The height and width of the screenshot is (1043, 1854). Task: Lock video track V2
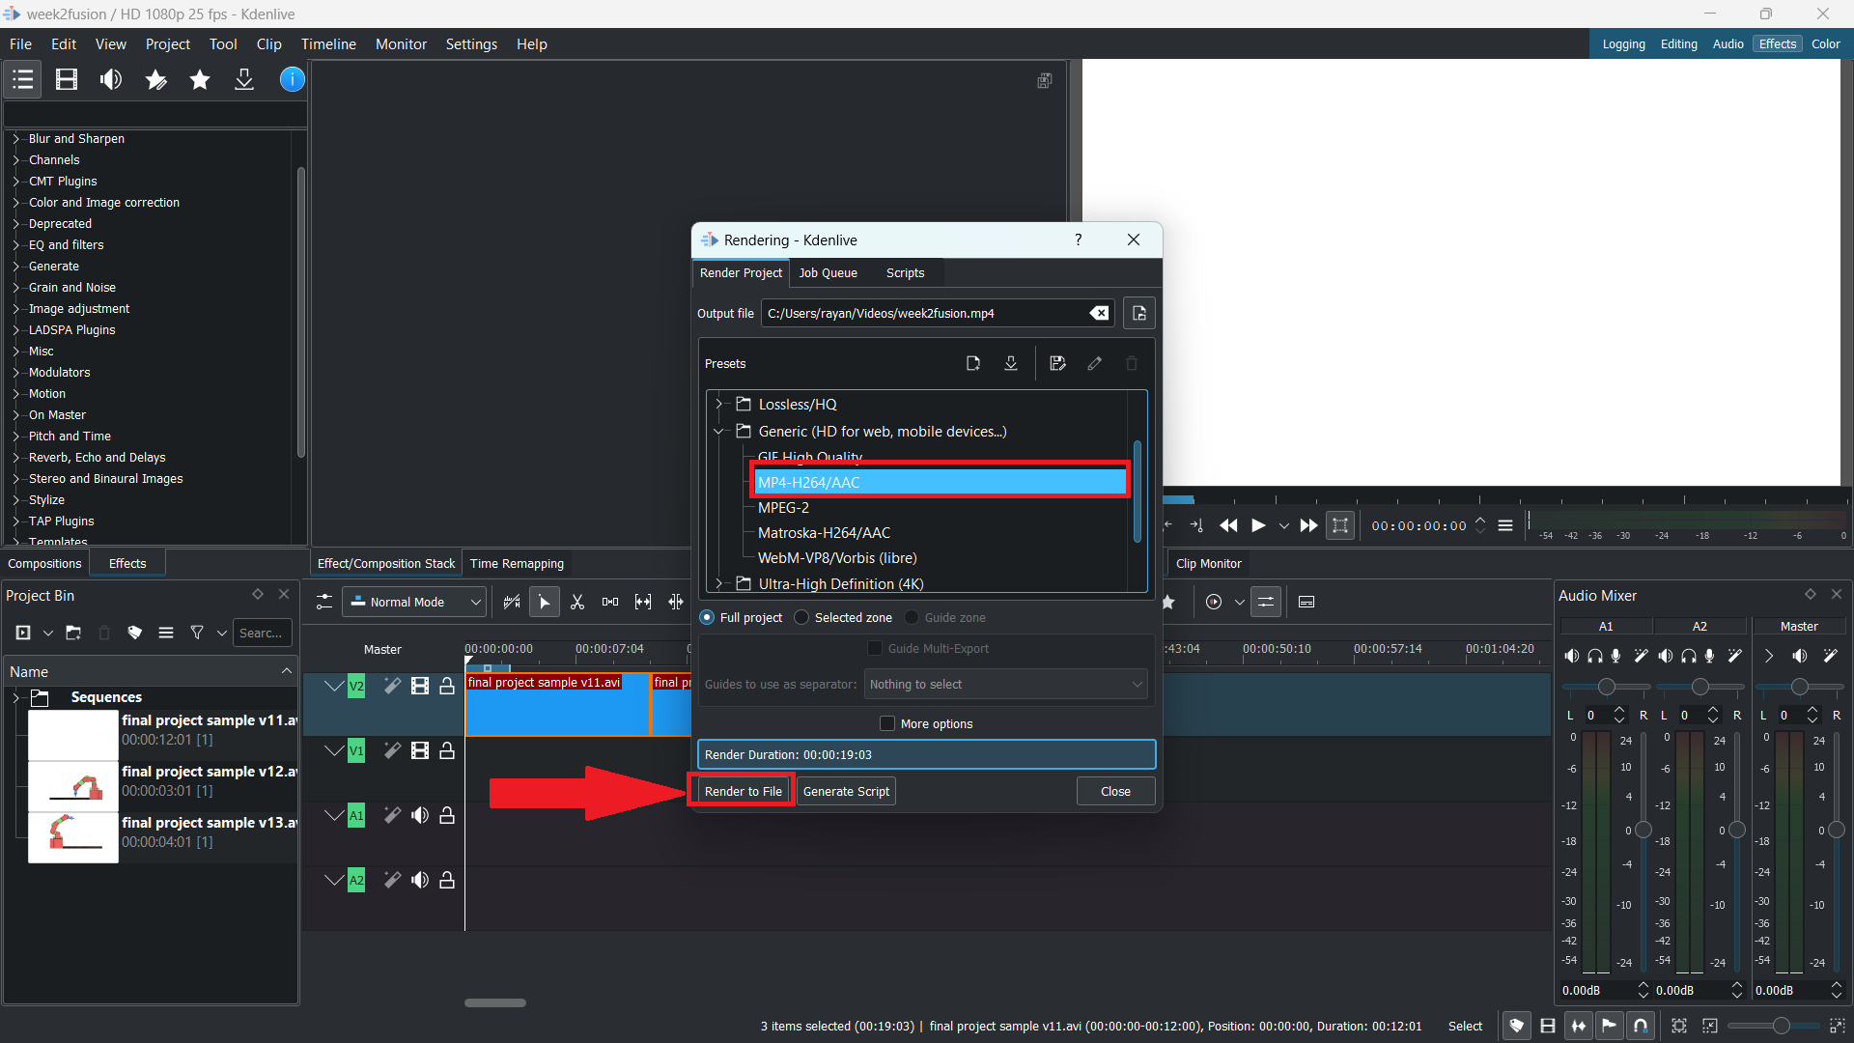(x=447, y=686)
